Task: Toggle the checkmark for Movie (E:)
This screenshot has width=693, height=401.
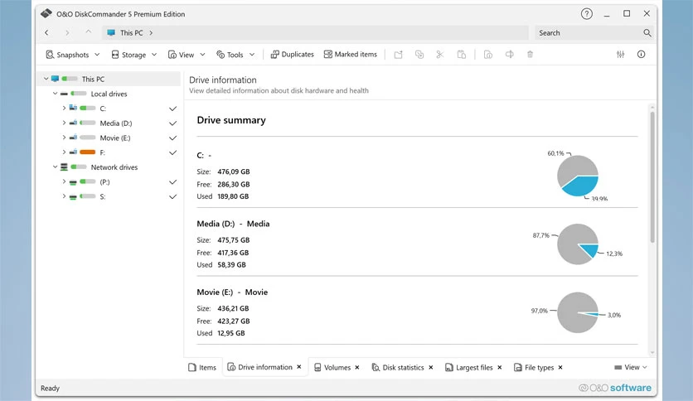Action: click(172, 138)
